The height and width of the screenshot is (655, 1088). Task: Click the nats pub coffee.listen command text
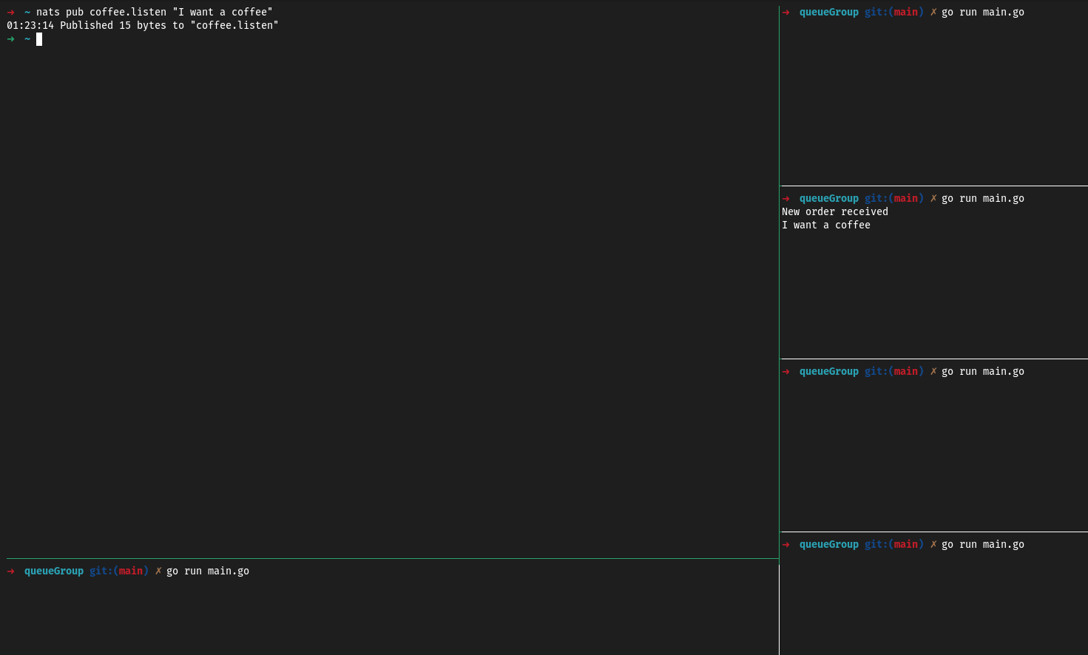[x=155, y=12]
